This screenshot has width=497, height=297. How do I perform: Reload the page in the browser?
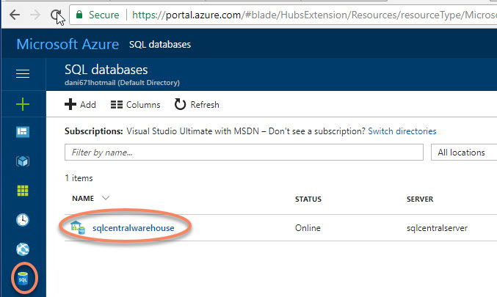(x=57, y=14)
